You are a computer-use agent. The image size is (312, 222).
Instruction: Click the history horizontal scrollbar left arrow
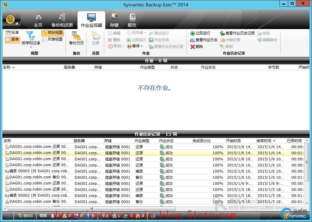[5, 209]
